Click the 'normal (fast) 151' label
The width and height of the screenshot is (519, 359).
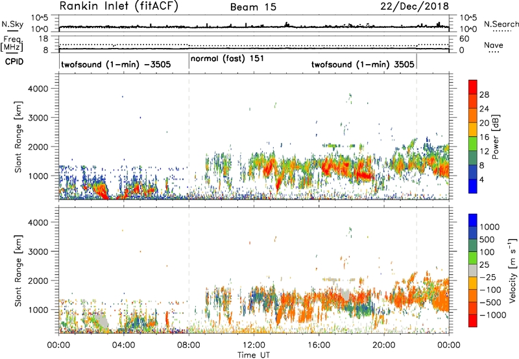227,59
